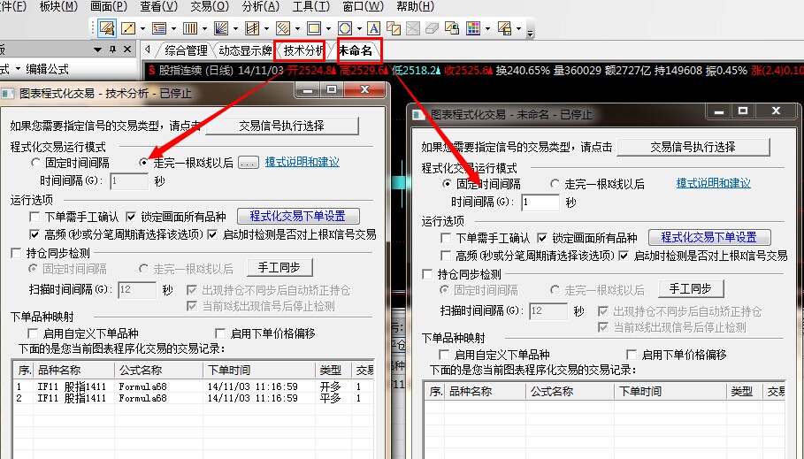Open dropdown arrow next to circle tool

click(359, 28)
